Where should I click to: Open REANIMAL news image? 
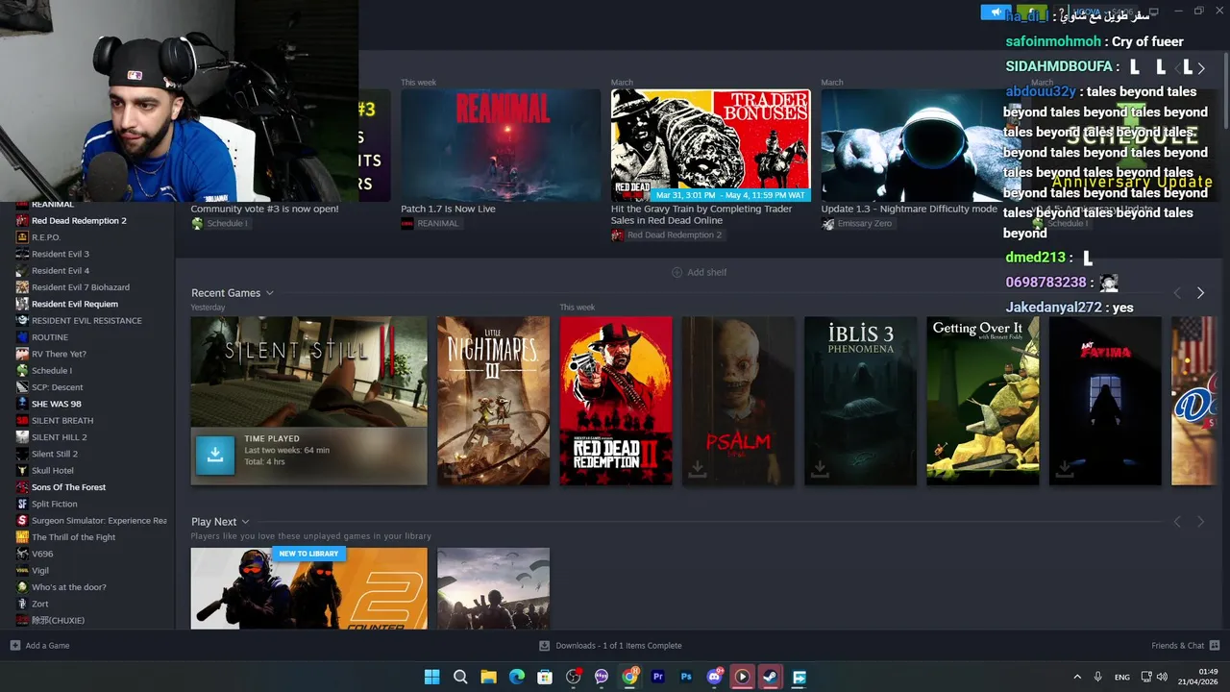click(501, 145)
